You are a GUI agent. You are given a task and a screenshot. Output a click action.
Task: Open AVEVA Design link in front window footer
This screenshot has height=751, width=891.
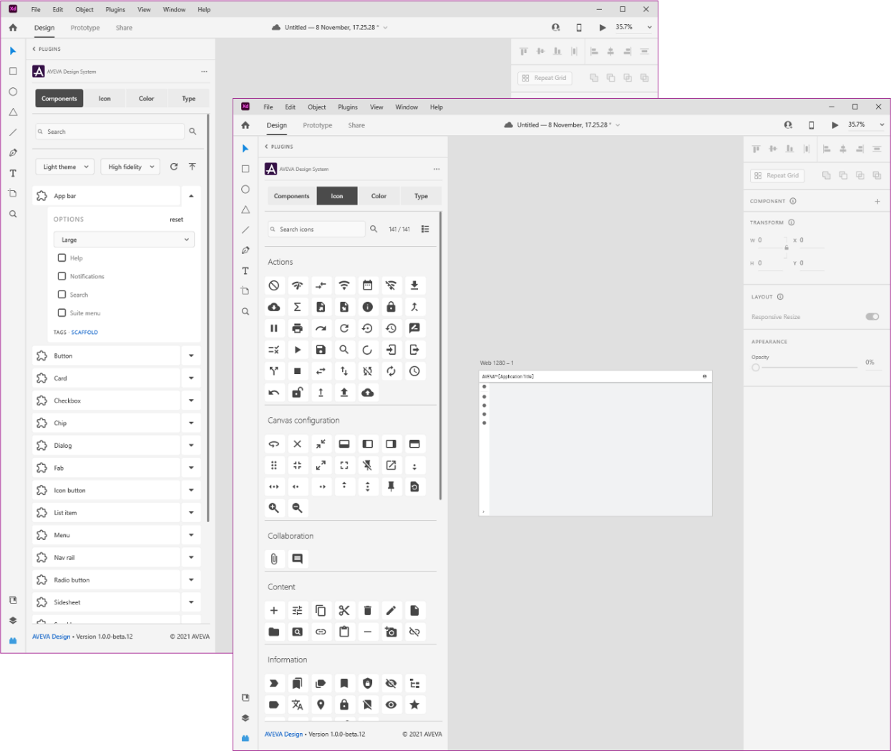[x=283, y=734]
